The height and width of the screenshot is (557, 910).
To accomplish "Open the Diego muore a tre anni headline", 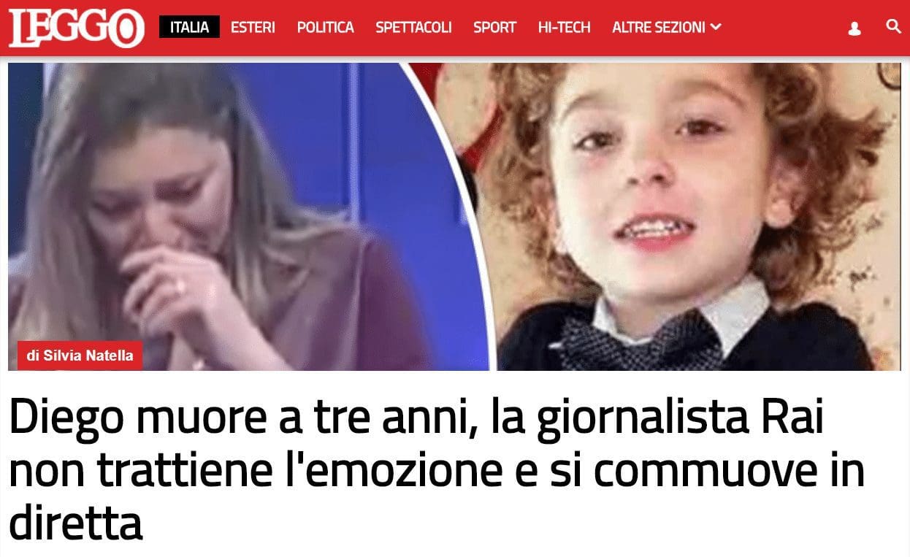I will click(437, 468).
